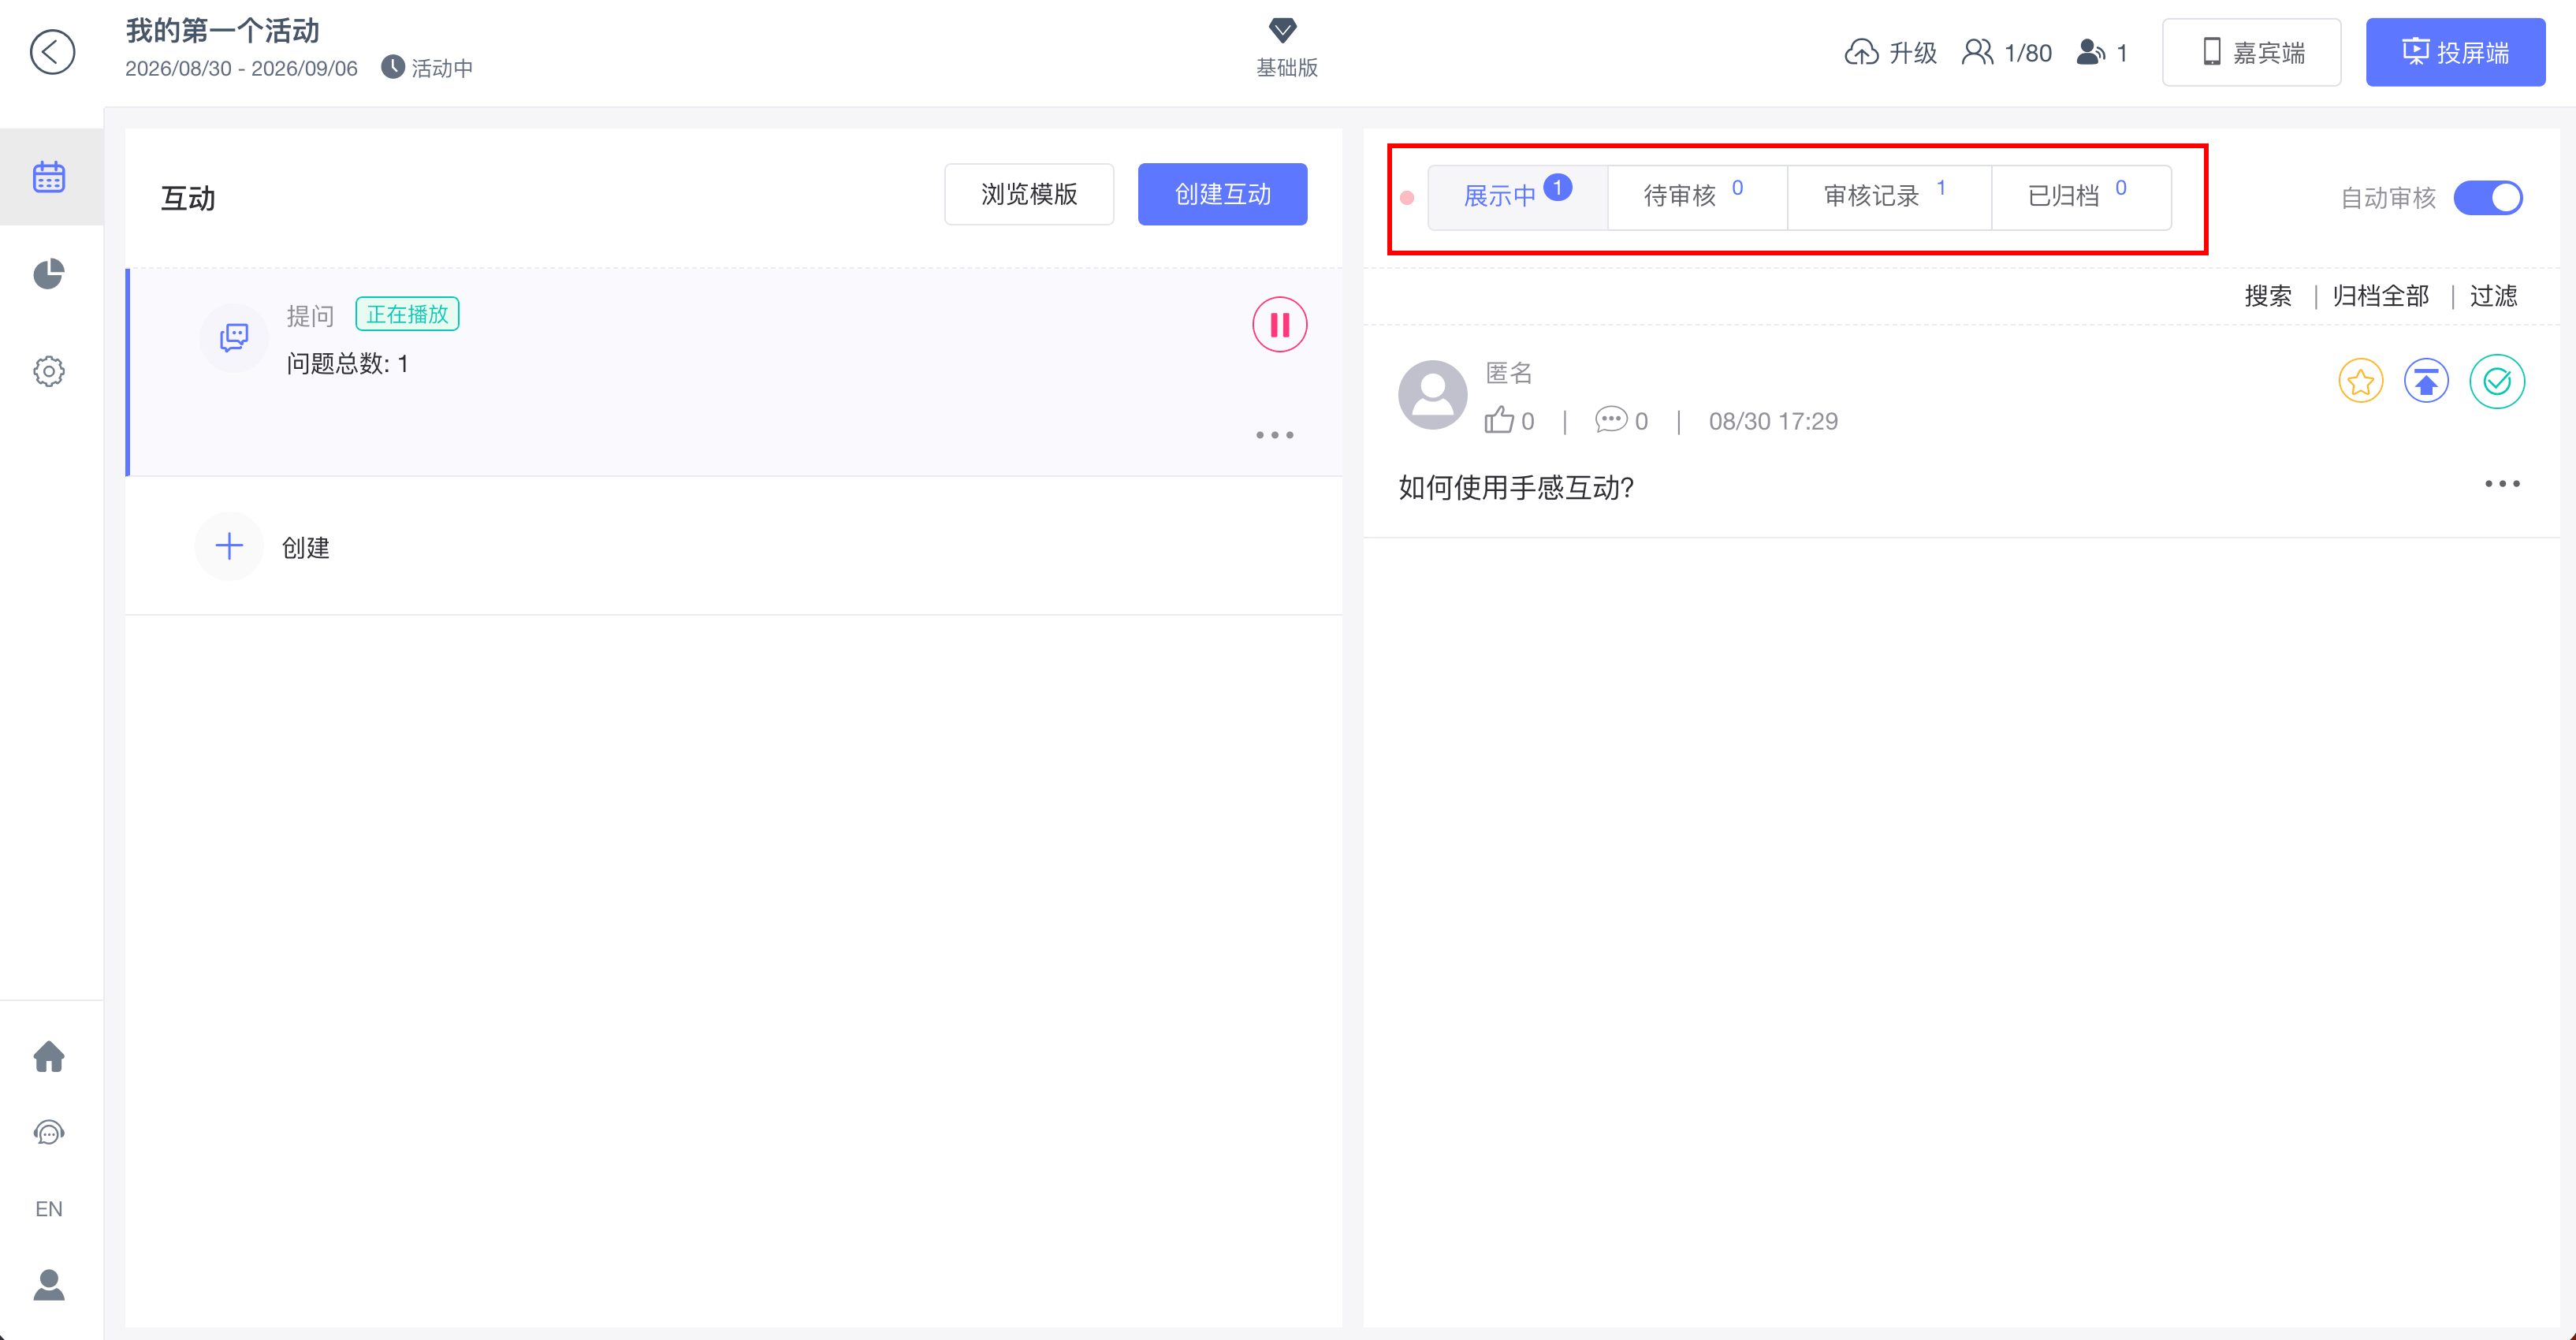Open more options for 提问 interaction
Image resolution: width=2576 pixels, height=1340 pixels.
[1275, 435]
